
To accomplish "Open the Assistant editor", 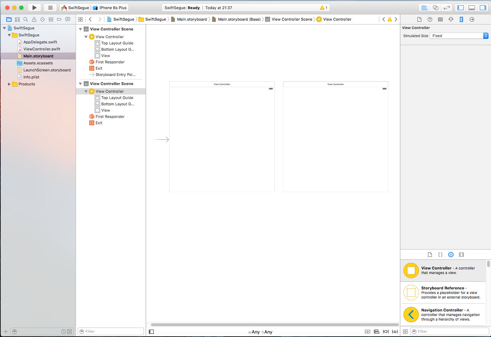I will [x=435, y=8].
